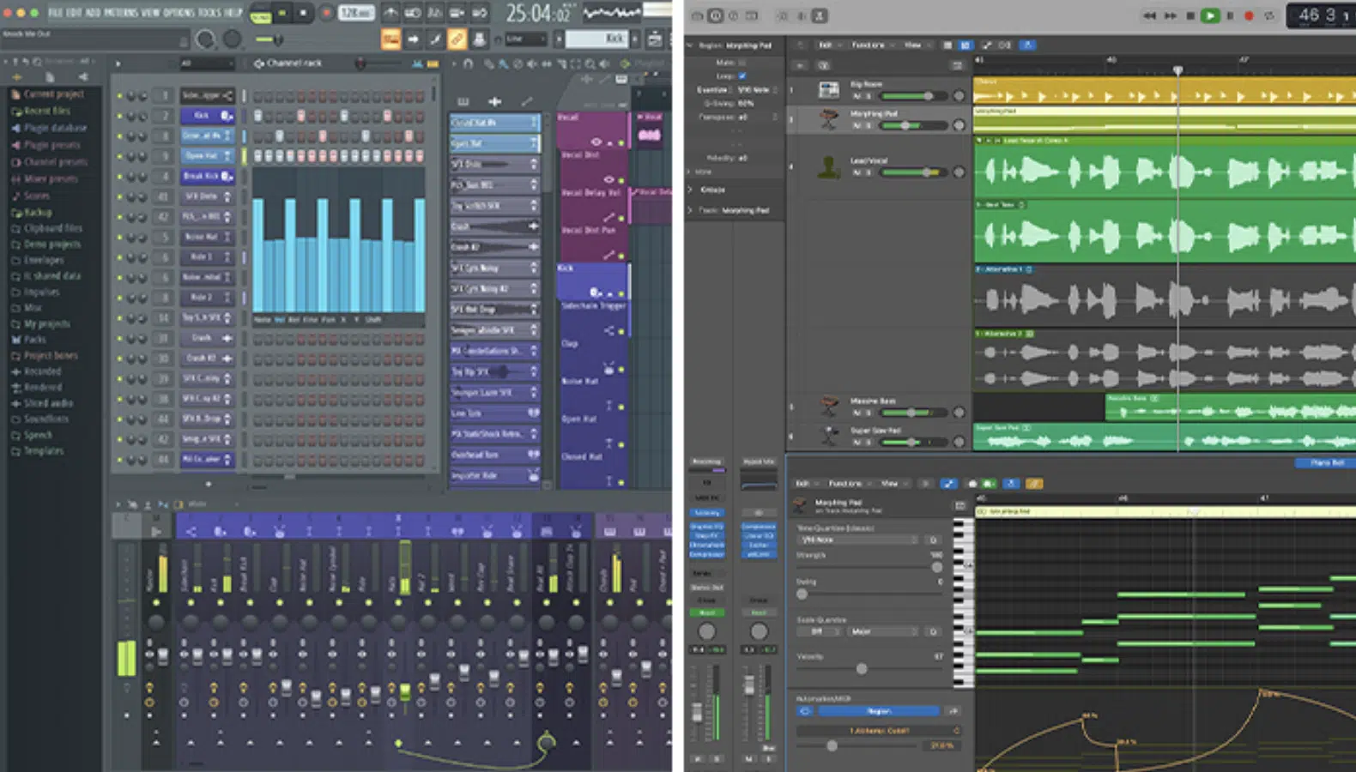Screen dimensions: 1356x772
Task: Adjust the Velocity slider in piano roll inspector
Action: pos(870,668)
